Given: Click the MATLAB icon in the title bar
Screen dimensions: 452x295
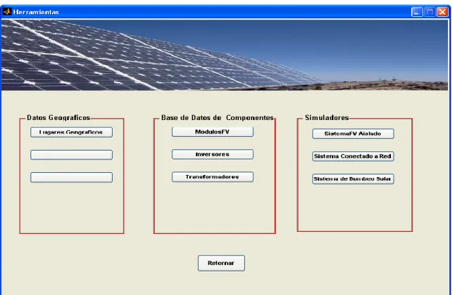Looking at the screenshot, I should (7, 12).
